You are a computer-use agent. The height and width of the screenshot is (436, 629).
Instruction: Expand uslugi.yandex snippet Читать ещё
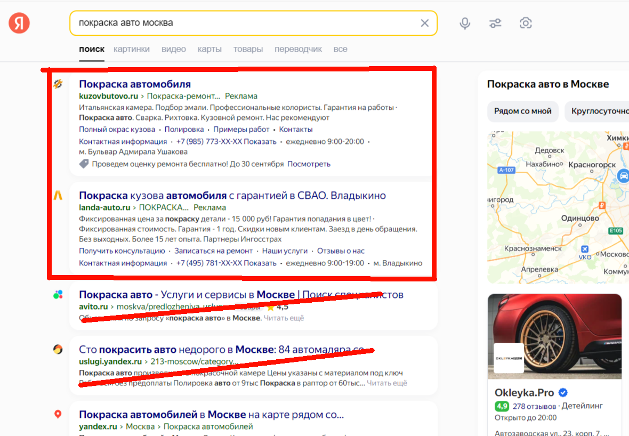(x=387, y=383)
